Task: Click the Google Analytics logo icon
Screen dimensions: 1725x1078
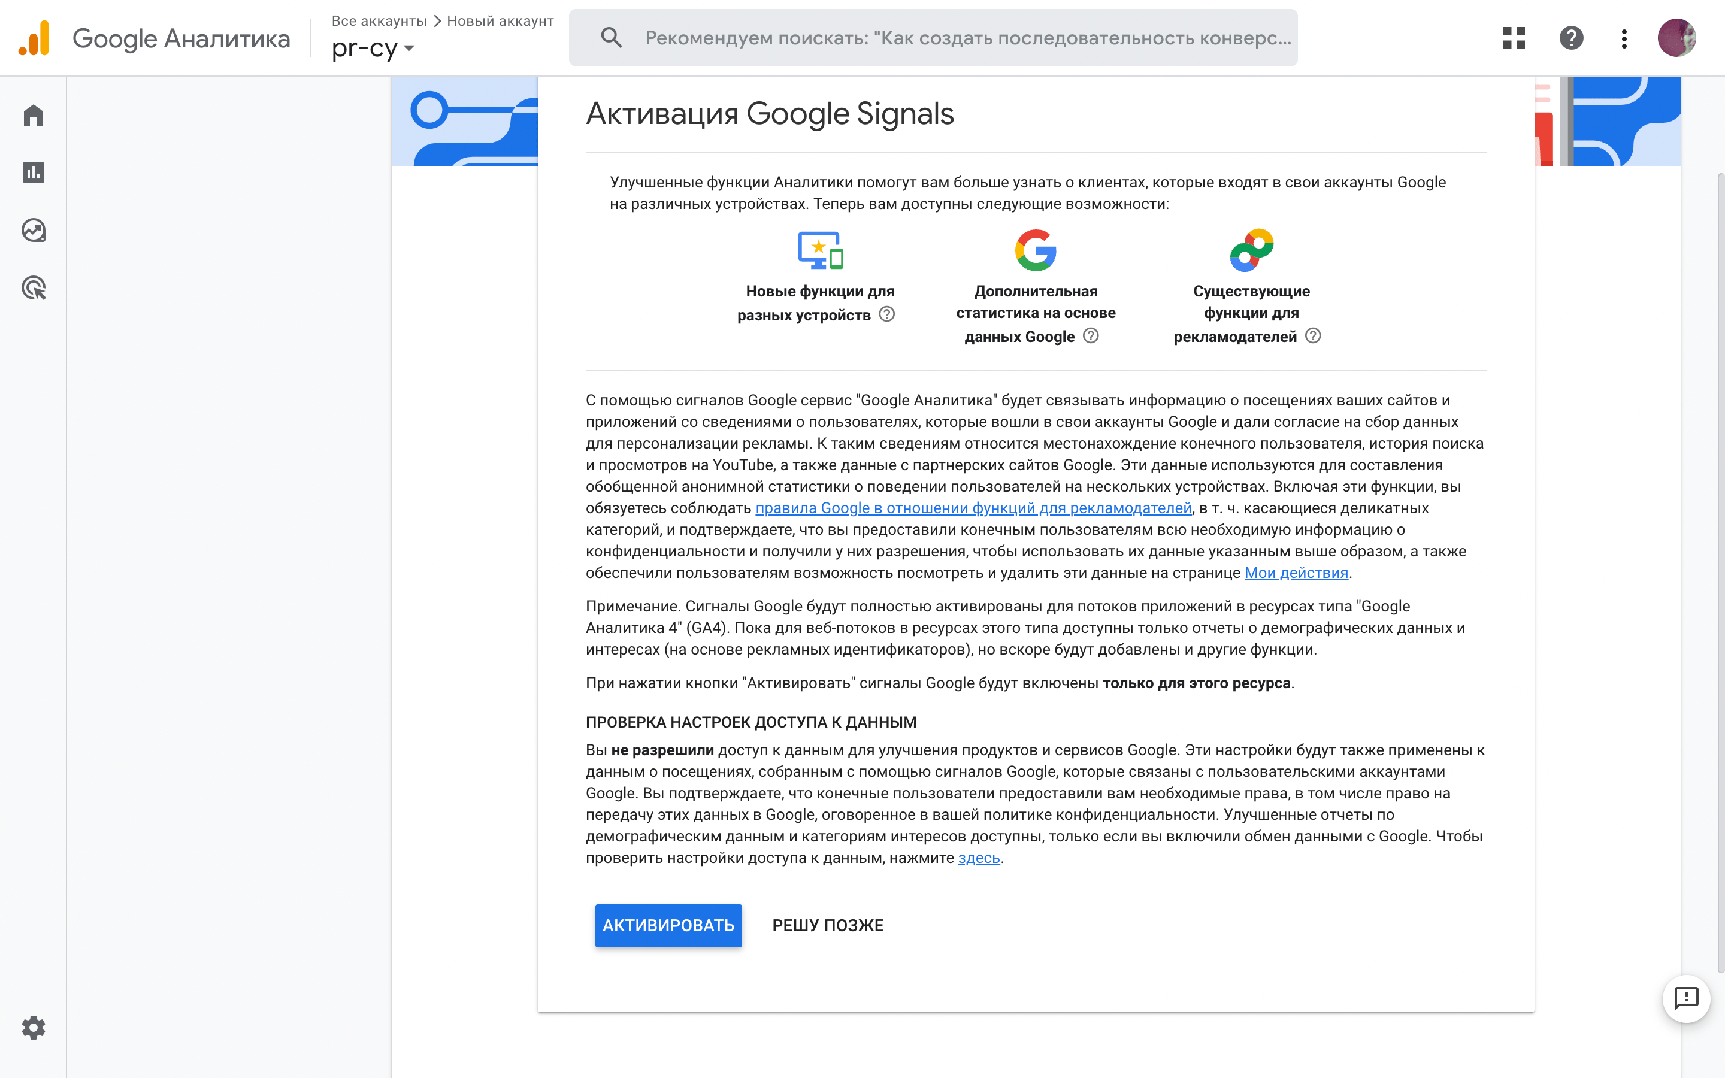Action: 34,38
